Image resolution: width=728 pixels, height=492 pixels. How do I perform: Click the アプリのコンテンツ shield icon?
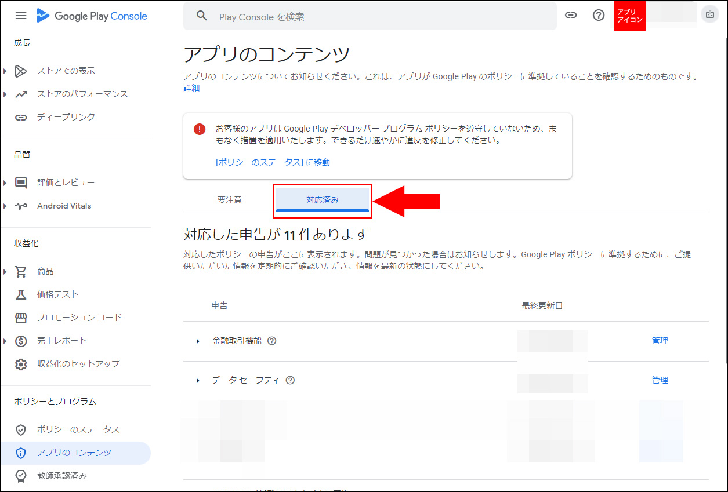click(21, 453)
